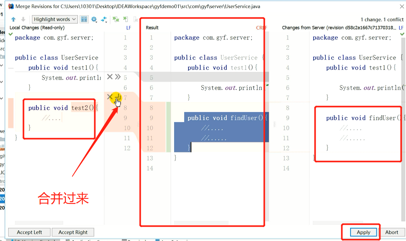This screenshot has height=241, width=406.
Task: Click 'public void findUser()' in server pane
Action: coord(363,118)
